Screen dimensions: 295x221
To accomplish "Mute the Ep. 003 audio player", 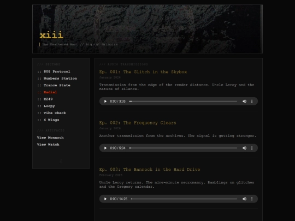I will click(x=244, y=199).
